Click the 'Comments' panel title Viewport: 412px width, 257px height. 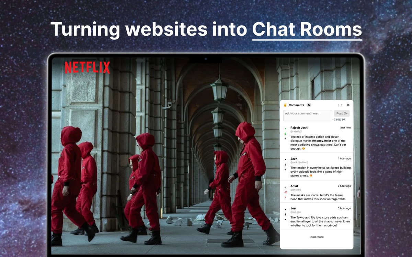[296, 105]
